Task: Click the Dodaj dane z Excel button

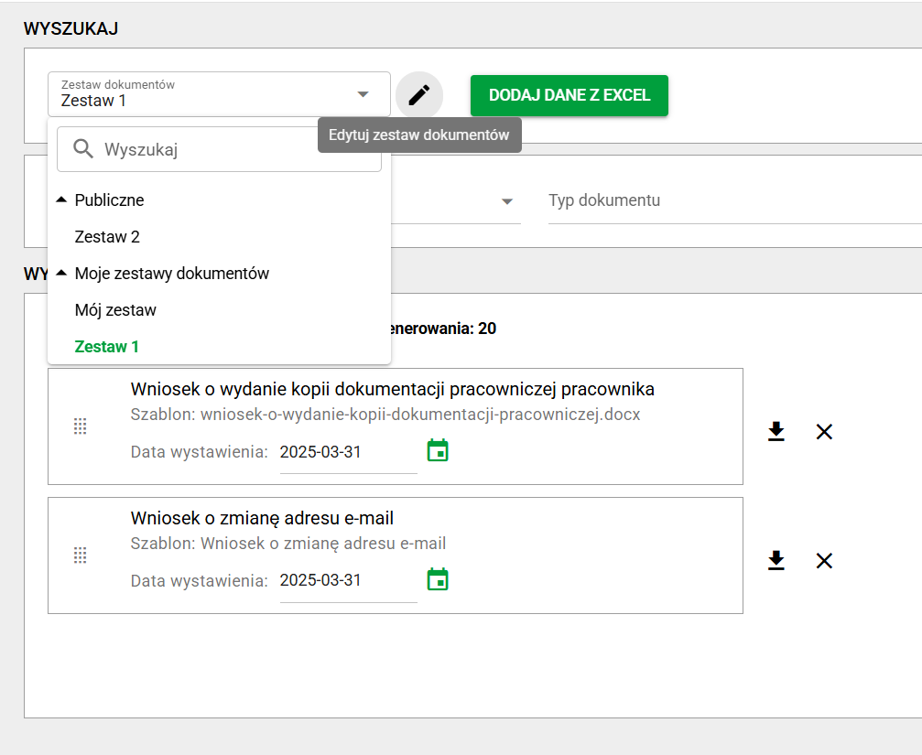Action: (x=569, y=95)
